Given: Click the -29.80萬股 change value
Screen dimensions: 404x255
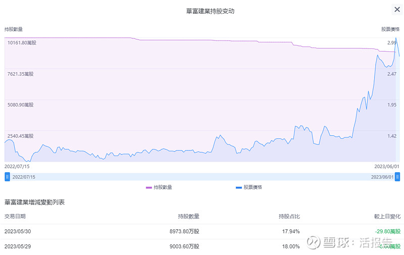Looking at the screenshot, I should pos(388,231).
